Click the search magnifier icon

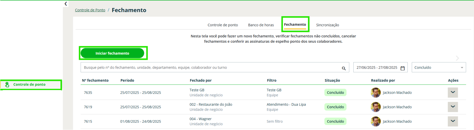coord(344,68)
